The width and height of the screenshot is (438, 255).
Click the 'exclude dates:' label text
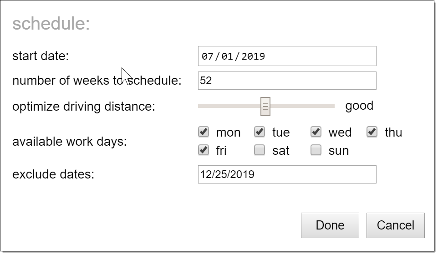click(53, 174)
